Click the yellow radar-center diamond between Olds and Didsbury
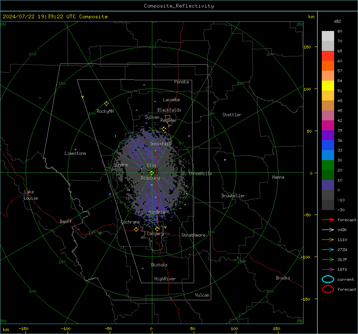The image size is (358, 334). point(152,173)
